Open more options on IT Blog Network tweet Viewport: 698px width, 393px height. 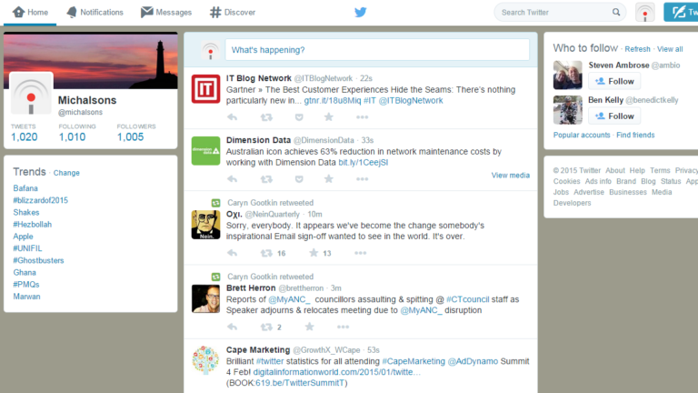tap(362, 117)
